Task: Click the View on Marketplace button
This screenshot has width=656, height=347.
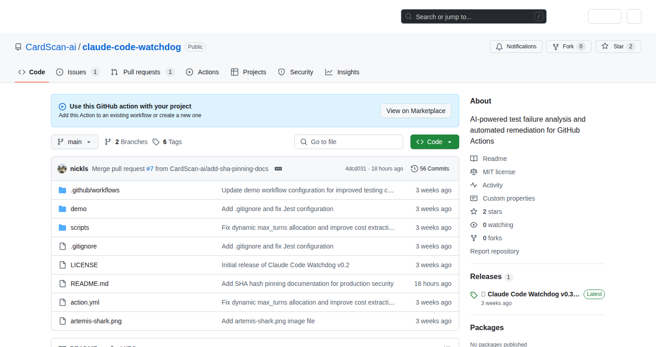Action: [416, 111]
